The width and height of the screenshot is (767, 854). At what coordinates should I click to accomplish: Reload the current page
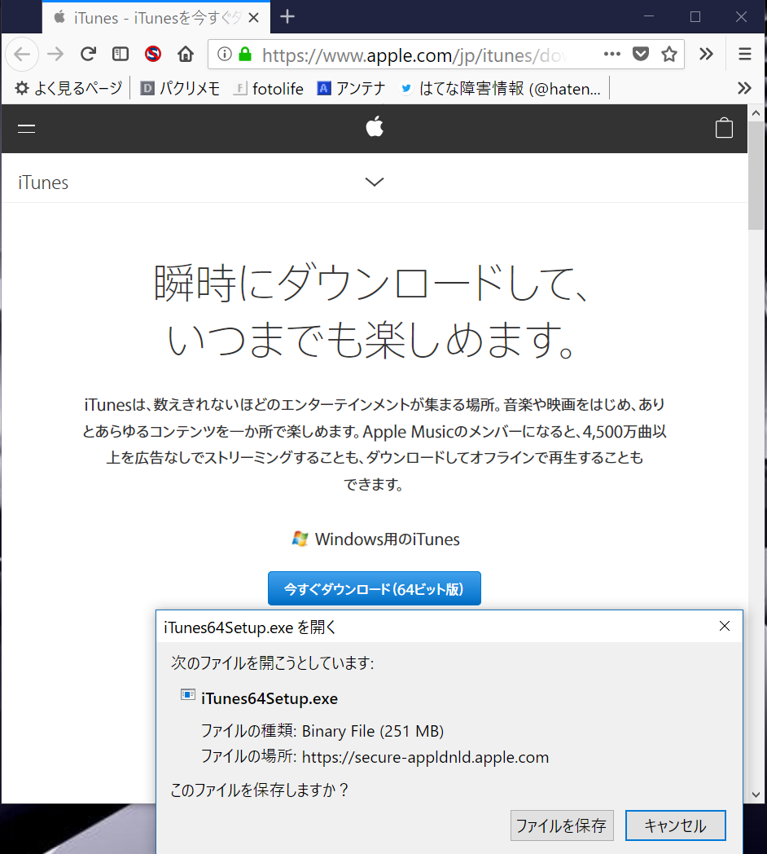[x=88, y=54]
